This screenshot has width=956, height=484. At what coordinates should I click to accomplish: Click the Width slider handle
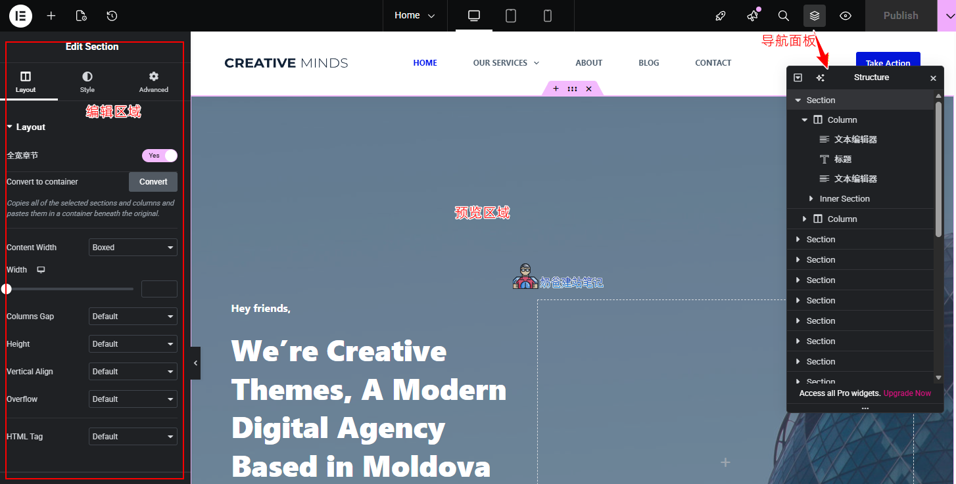point(7,288)
